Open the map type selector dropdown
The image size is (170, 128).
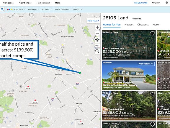point(97,46)
